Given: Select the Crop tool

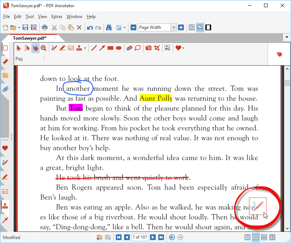Looking at the screenshot, I should click(x=157, y=48).
